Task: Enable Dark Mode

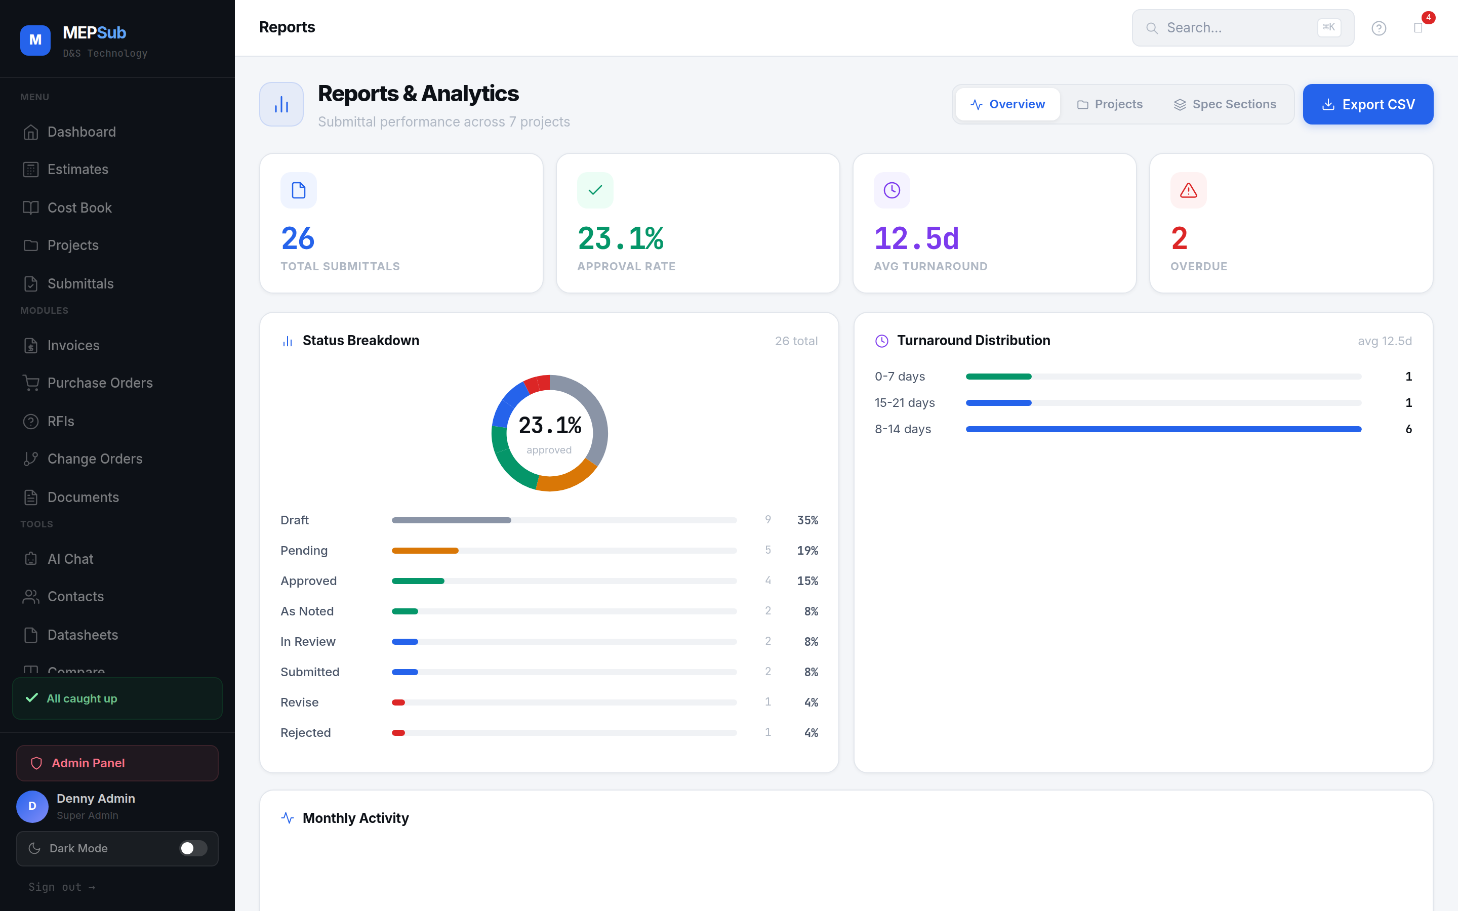Action: 193,848
